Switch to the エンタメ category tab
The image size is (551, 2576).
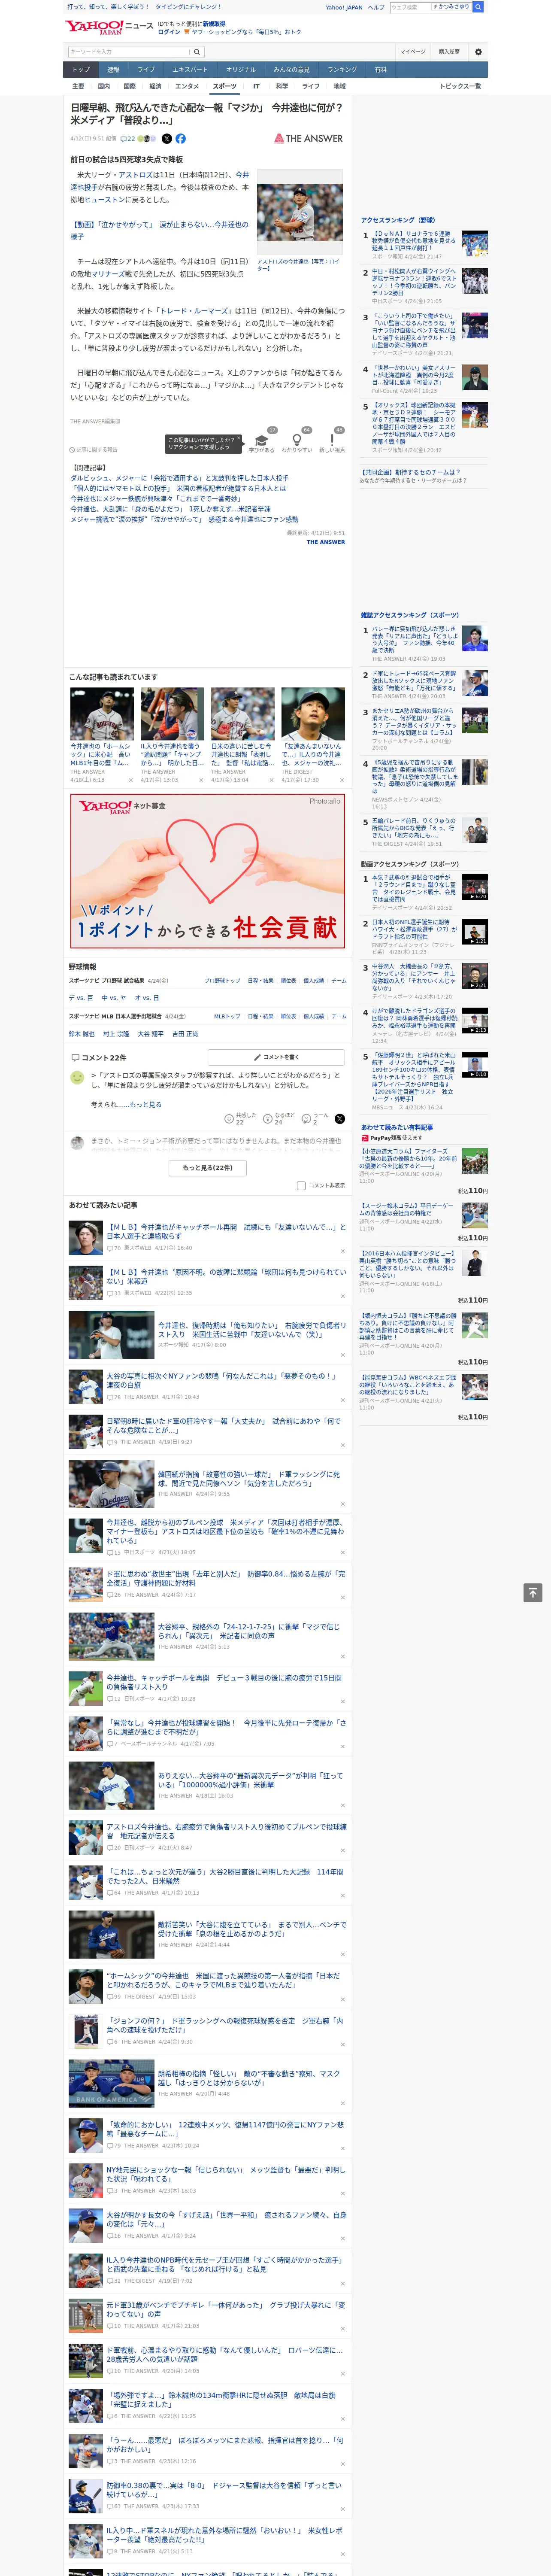point(187,86)
